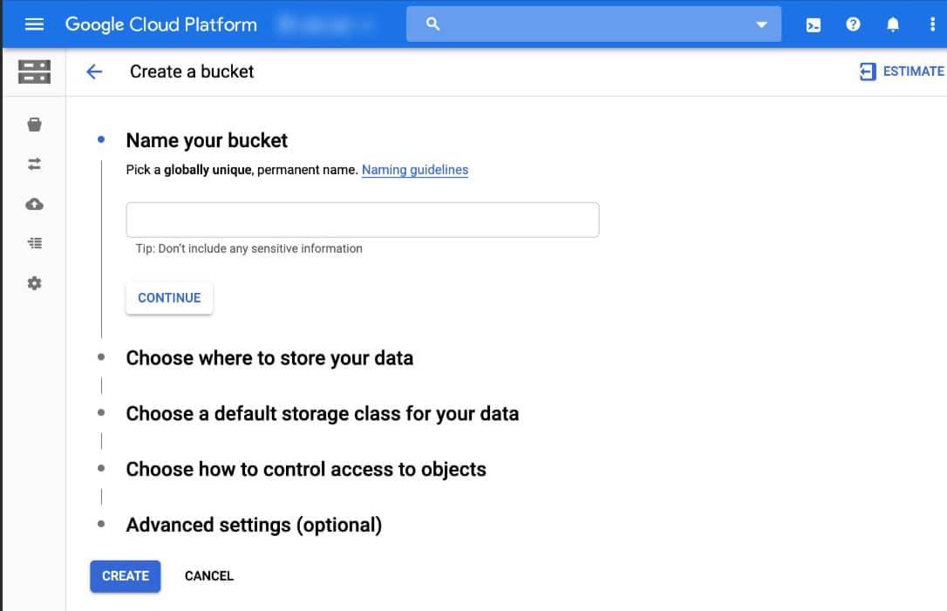Open Transfer Appliance via the cloud upload icon

click(x=34, y=203)
